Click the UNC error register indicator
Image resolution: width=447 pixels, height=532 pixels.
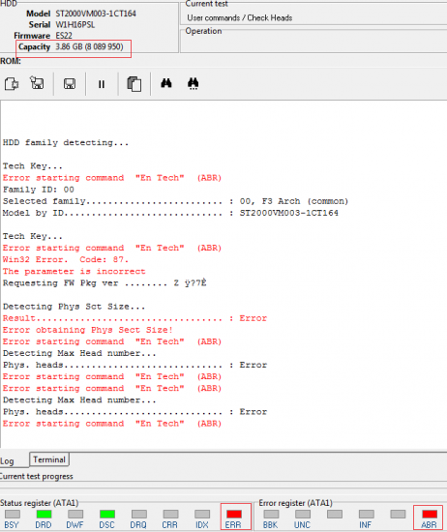coord(303,515)
